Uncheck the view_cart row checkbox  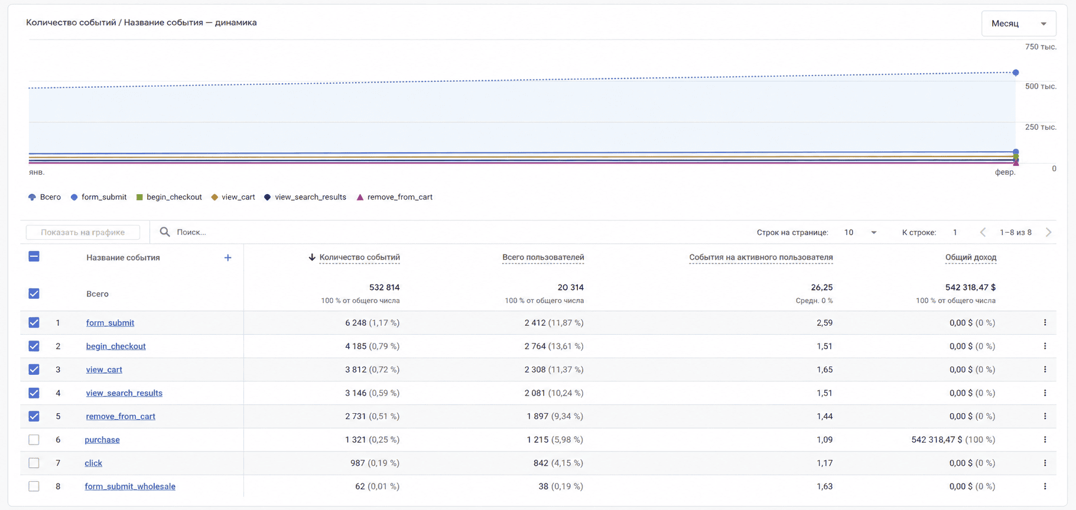click(x=34, y=370)
